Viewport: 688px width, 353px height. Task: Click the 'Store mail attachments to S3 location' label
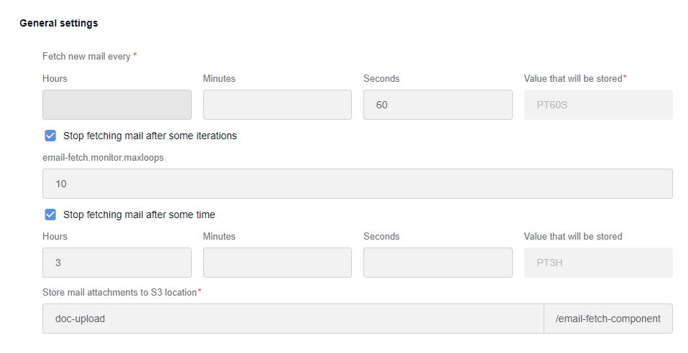tap(120, 293)
